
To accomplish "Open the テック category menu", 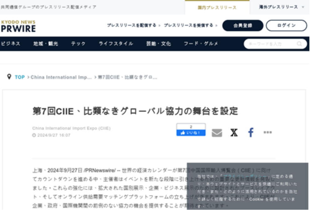I will click(x=78, y=43).
